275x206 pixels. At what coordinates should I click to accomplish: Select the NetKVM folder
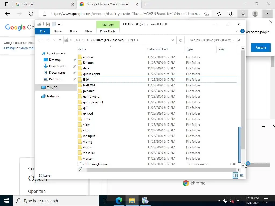click(x=89, y=85)
